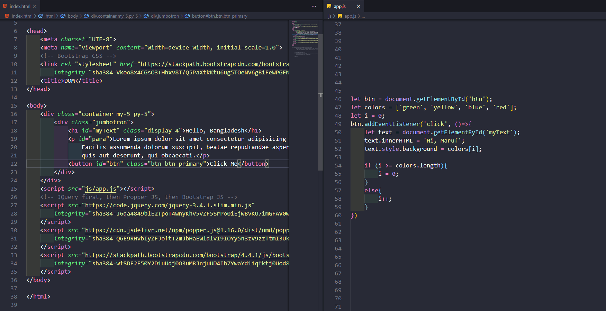Image resolution: width=606 pixels, height=311 pixels.
Task: Click line number 49 in app.js gutter
Action: click(338, 124)
